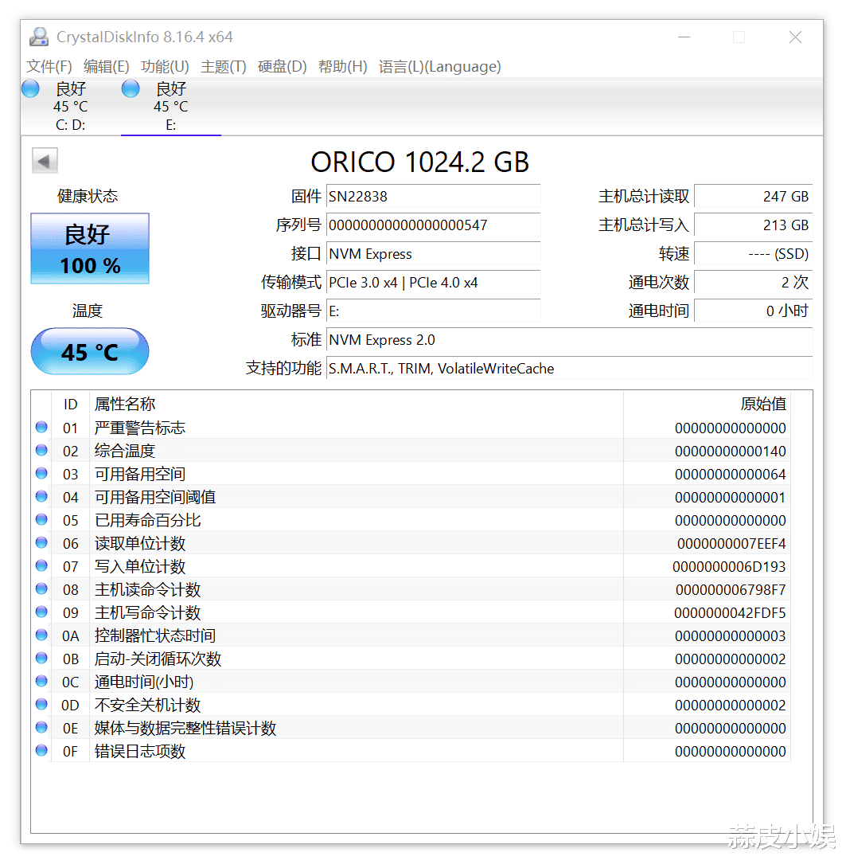Image resolution: width=850 pixels, height=868 pixels.
Task: Click the raw value 0000000006D193
Action: click(x=729, y=567)
